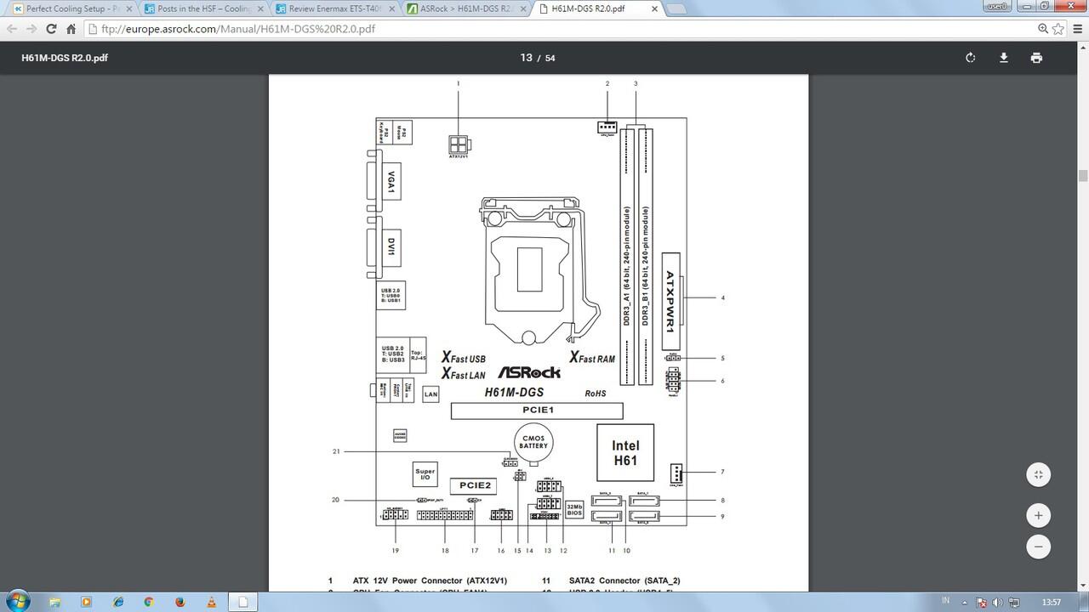This screenshot has height=612, width=1089.
Task: Open Windows Explorer from taskbar
Action: [x=54, y=602]
